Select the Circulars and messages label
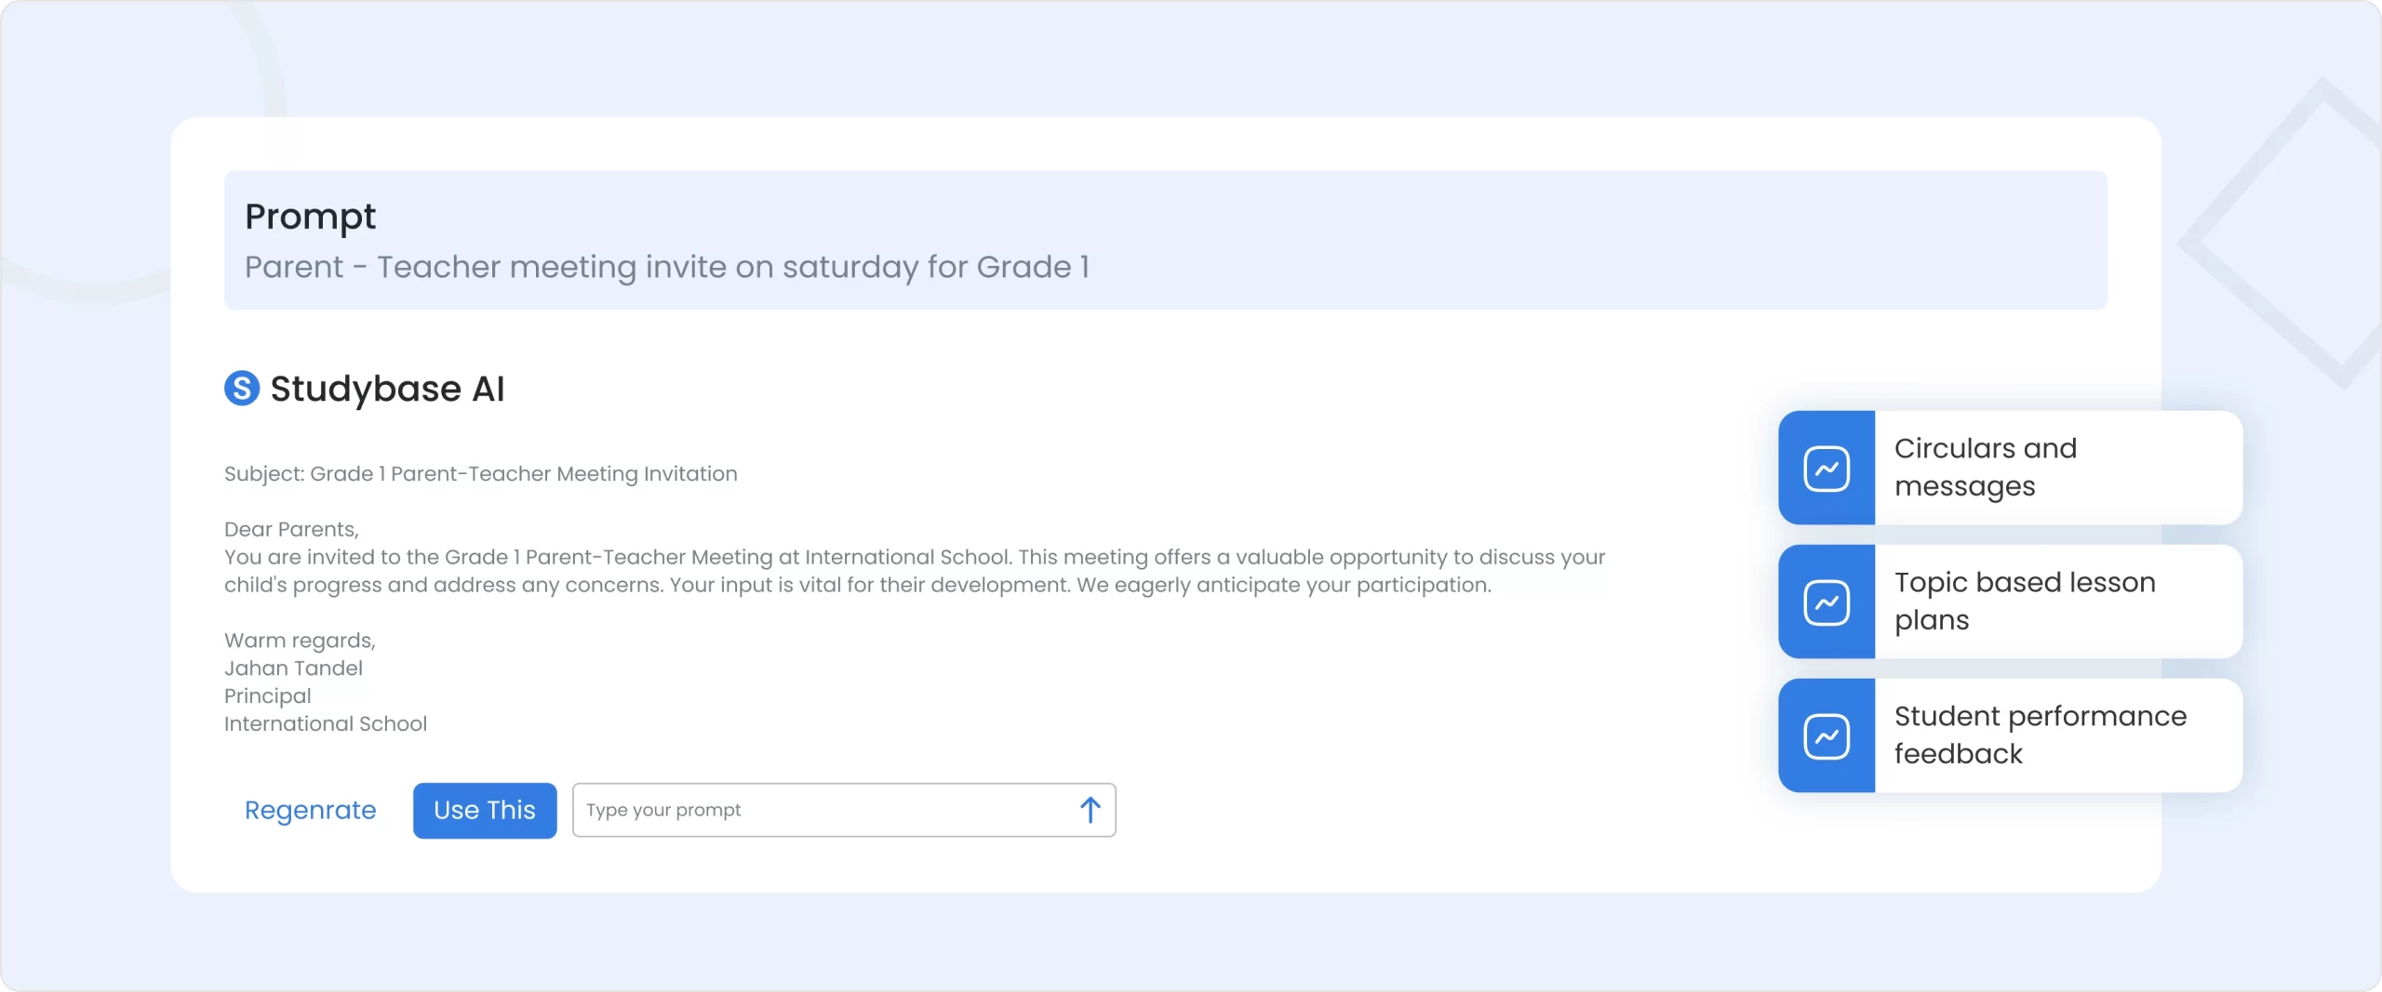 1985,467
